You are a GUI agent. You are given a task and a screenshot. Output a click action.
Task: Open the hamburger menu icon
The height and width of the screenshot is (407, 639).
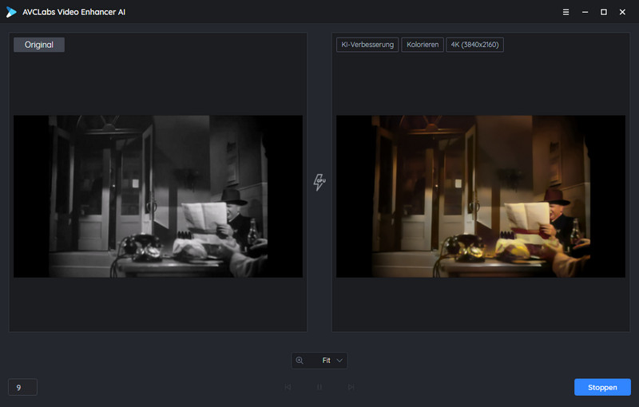coord(566,12)
